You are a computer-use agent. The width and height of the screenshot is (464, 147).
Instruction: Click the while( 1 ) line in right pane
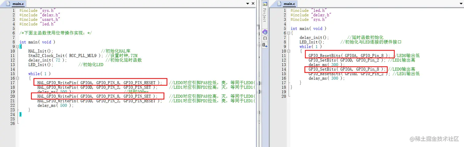tap(311, 47)
